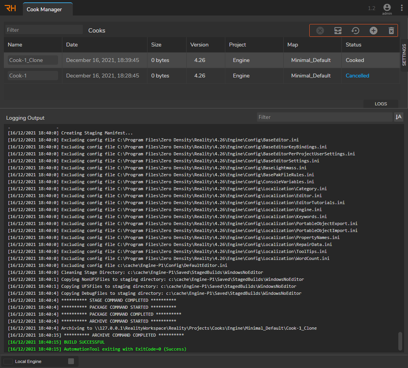
Task: Click the ARCHIVE COMMAND COMPLETED log line
Action: pos(96,335)
